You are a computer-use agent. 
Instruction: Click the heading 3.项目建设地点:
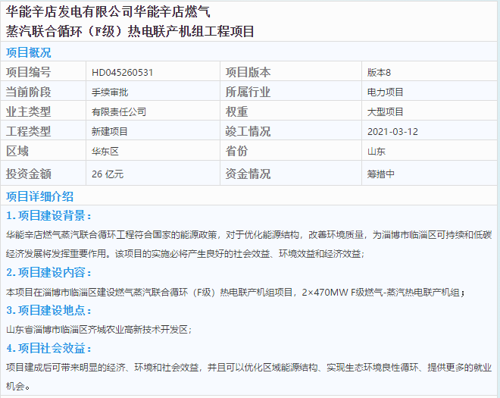pyautogui.click(x=48, y=310)
